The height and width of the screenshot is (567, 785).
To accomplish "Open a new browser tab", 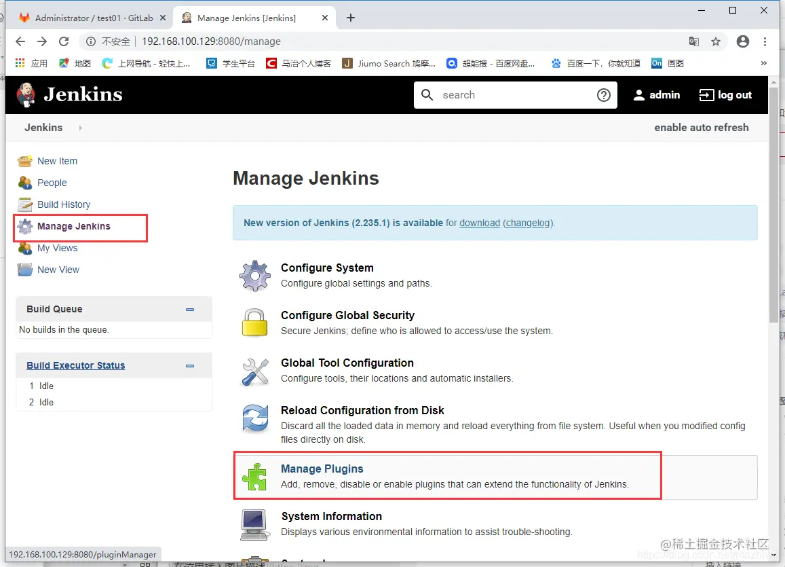I will click(351, 18).
